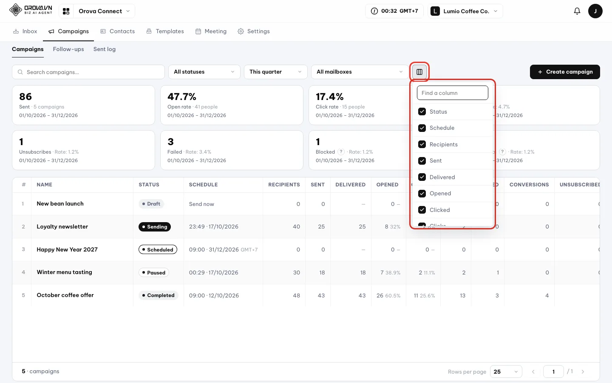
Task: Uncheck the Delivered column checkbox
Action: pos(422,177)
